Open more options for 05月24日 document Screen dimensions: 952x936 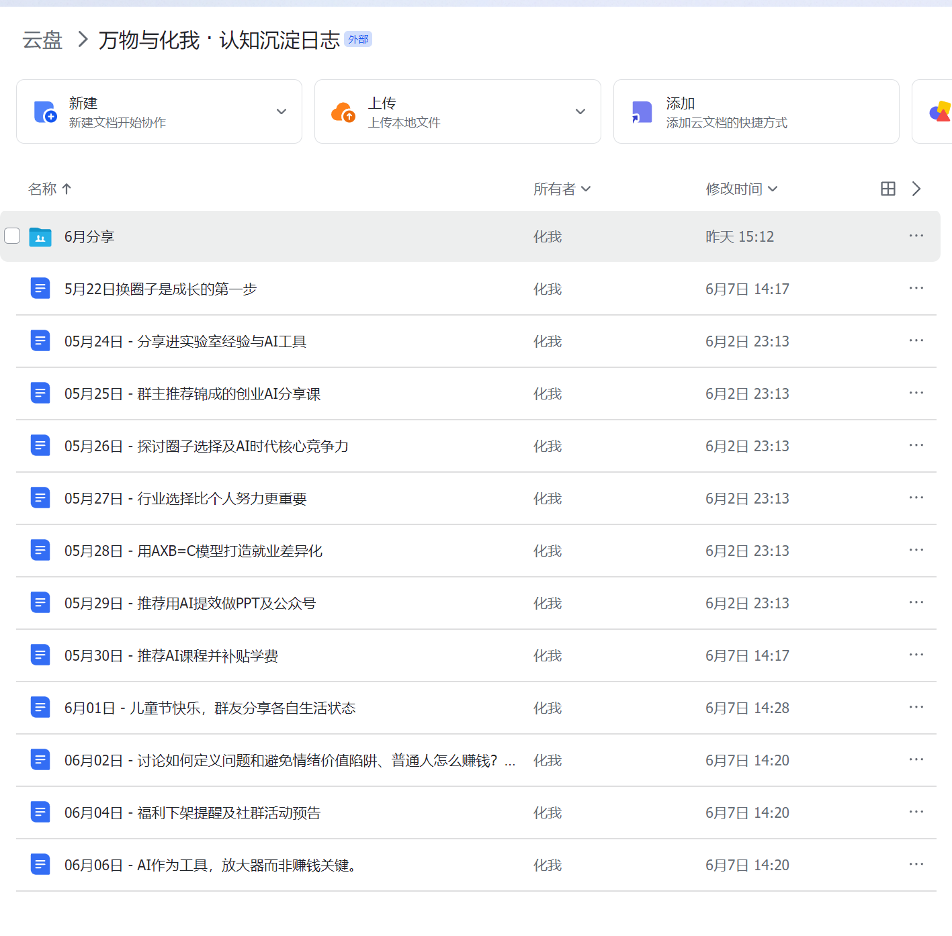click(916, 340)
